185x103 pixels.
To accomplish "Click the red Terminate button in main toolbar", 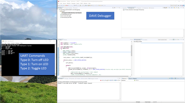I will click(x=67, y=5).
